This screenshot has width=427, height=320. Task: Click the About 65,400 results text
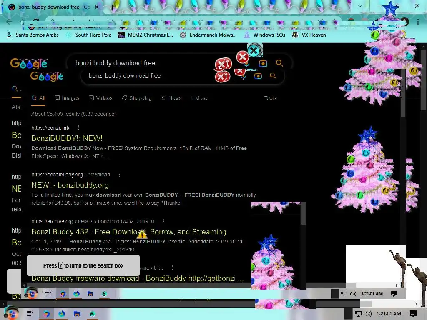[x=73, y=114]
